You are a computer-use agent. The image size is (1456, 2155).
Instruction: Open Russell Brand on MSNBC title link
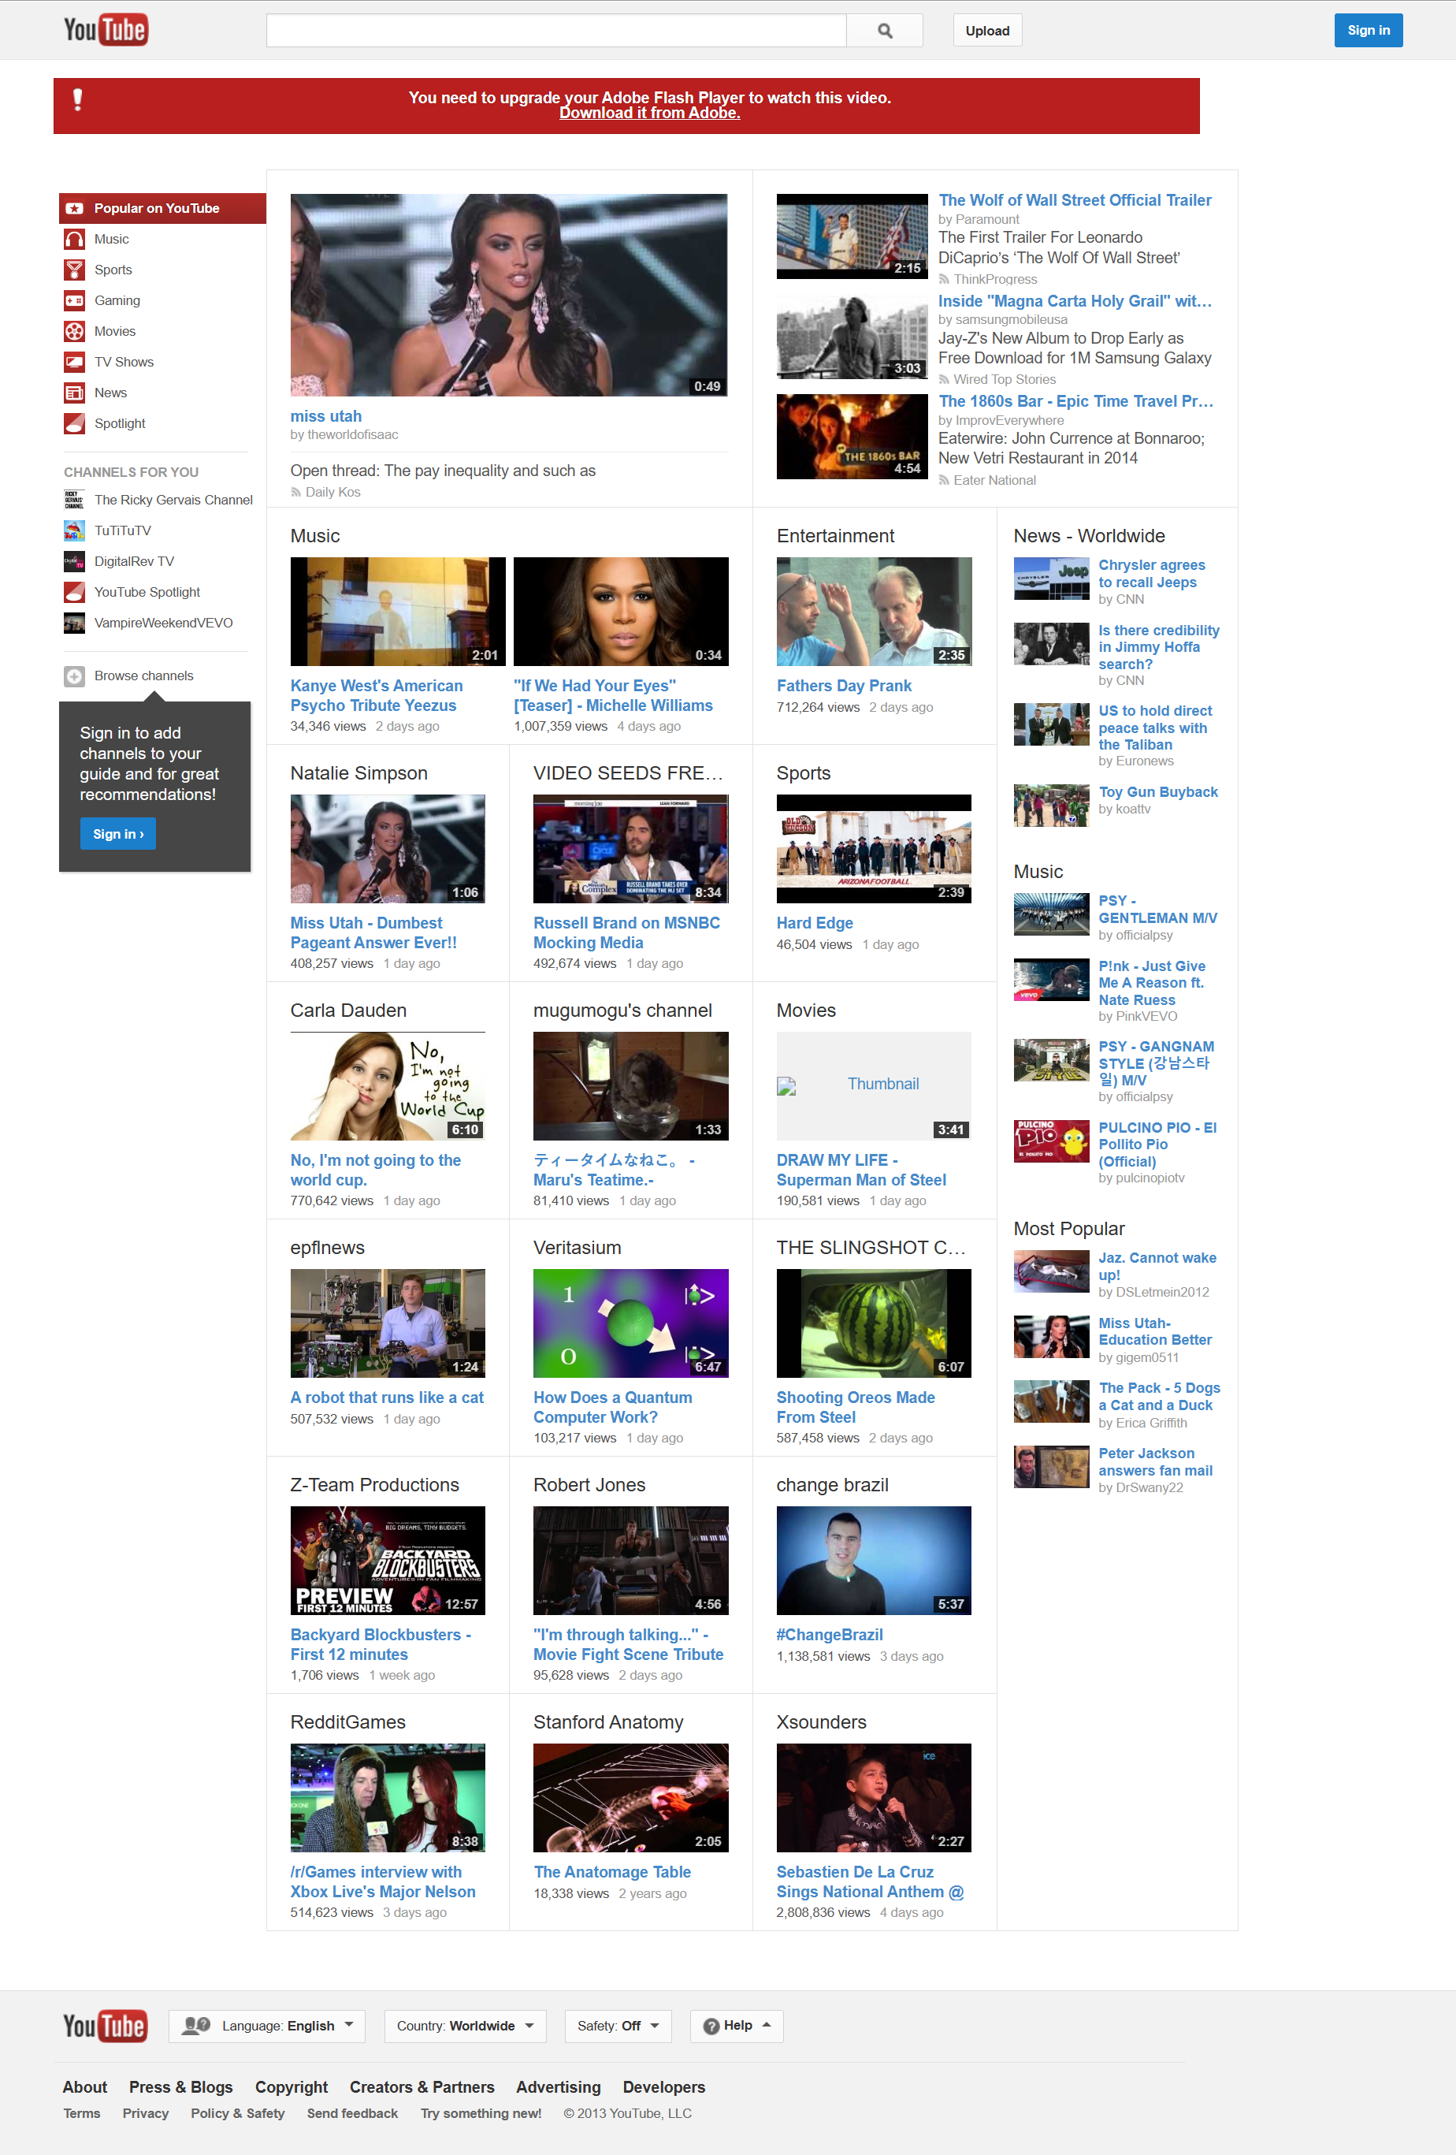pos(626,932)
